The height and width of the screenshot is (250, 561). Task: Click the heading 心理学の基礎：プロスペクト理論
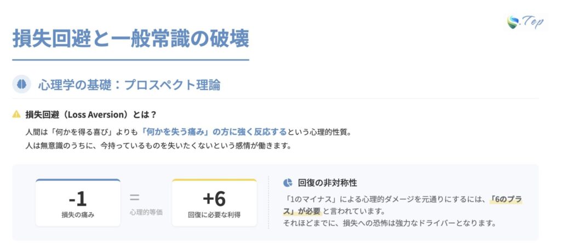(129, 85)
